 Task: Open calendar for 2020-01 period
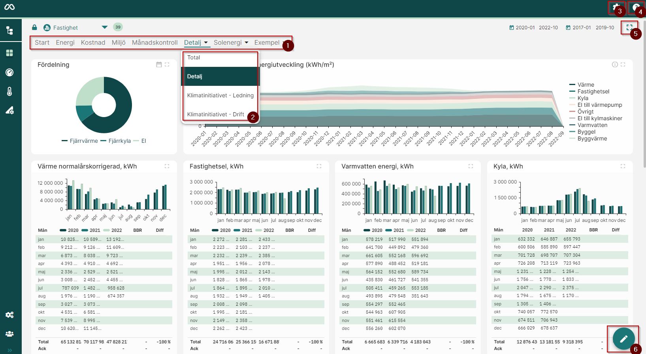(x=512, y=28)
